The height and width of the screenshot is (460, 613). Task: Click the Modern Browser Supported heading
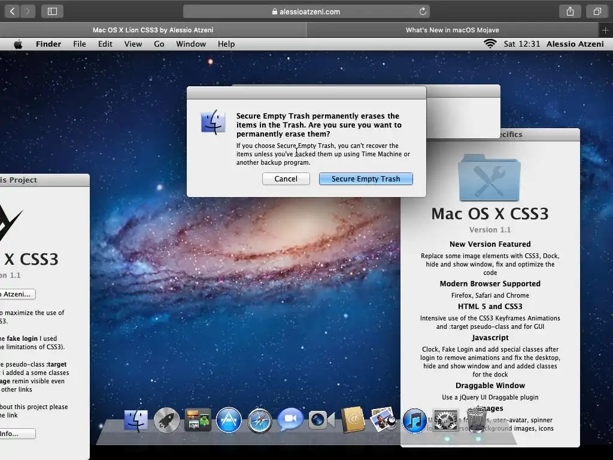coord(490,283)
